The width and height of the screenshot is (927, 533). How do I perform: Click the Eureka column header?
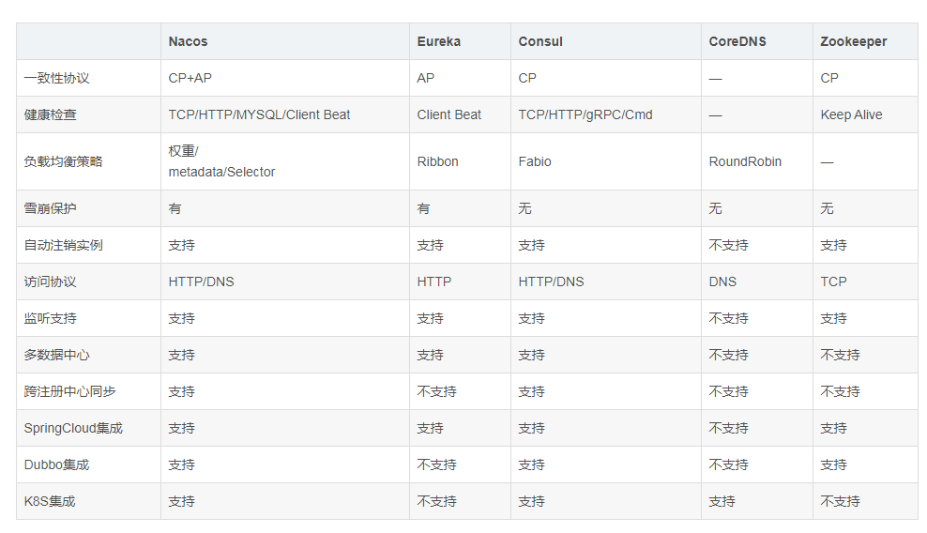coord(439,41)
